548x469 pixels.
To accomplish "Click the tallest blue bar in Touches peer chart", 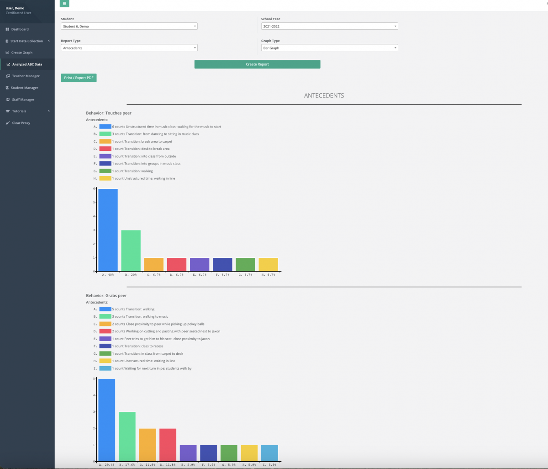I will [x=108, y=229].
